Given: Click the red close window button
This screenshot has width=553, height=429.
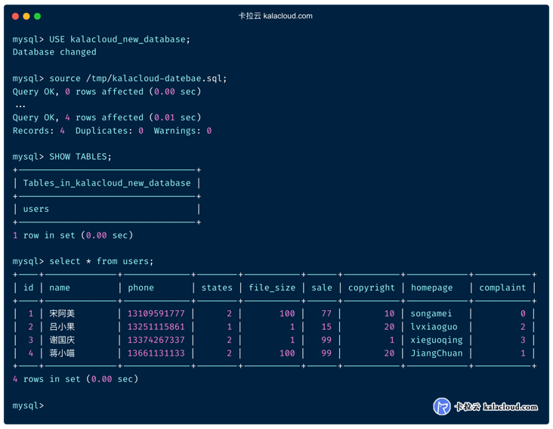Looking at the screenshot, I should (x=15, y=16).
